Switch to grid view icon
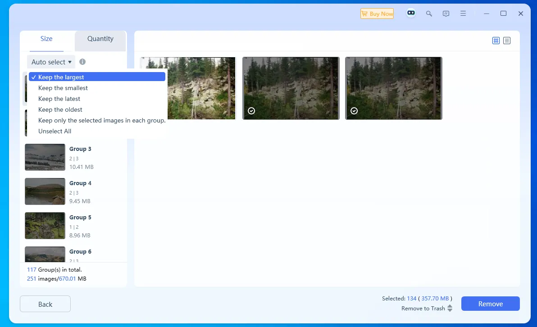 [496, 41]
